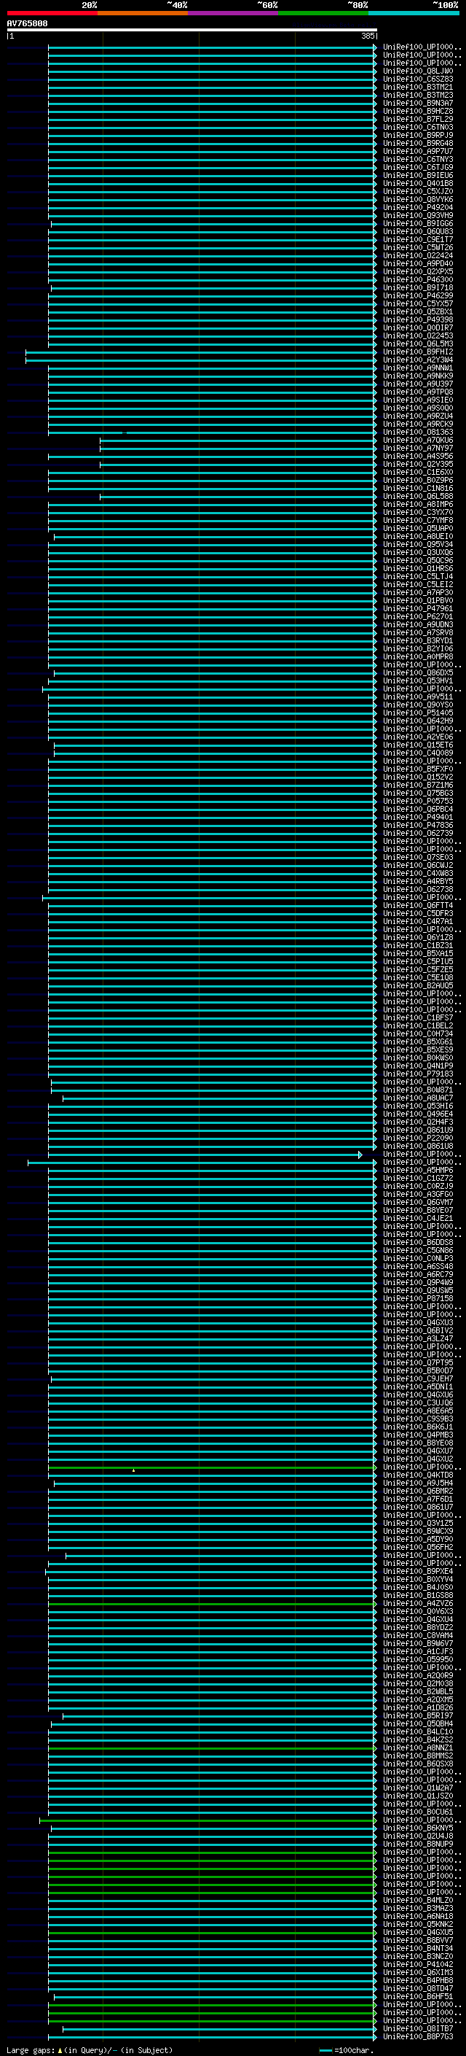Image resolution: width=466 pixels, height=2056 pixels.
Task: Select the UniRef100_Q6L588 label
Action: 417,497
